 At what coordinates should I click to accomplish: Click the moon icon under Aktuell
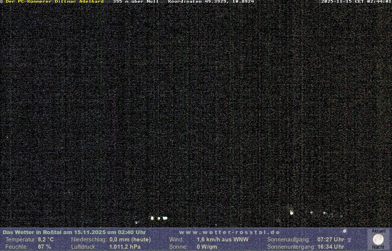coord(378,240)
